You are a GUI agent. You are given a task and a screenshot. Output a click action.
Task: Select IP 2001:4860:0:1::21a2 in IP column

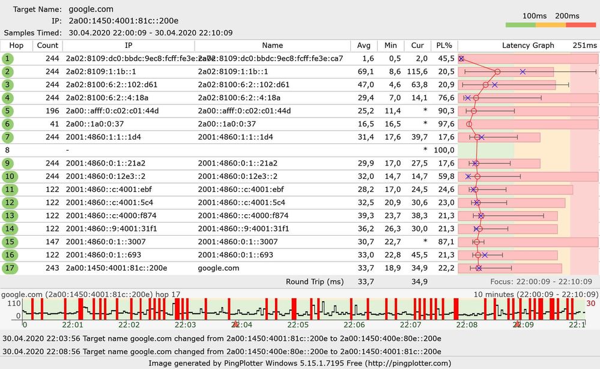pos(106,164)
